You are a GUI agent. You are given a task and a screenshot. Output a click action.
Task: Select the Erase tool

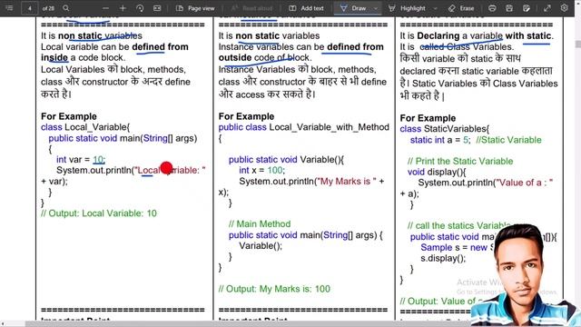[461, 8]
